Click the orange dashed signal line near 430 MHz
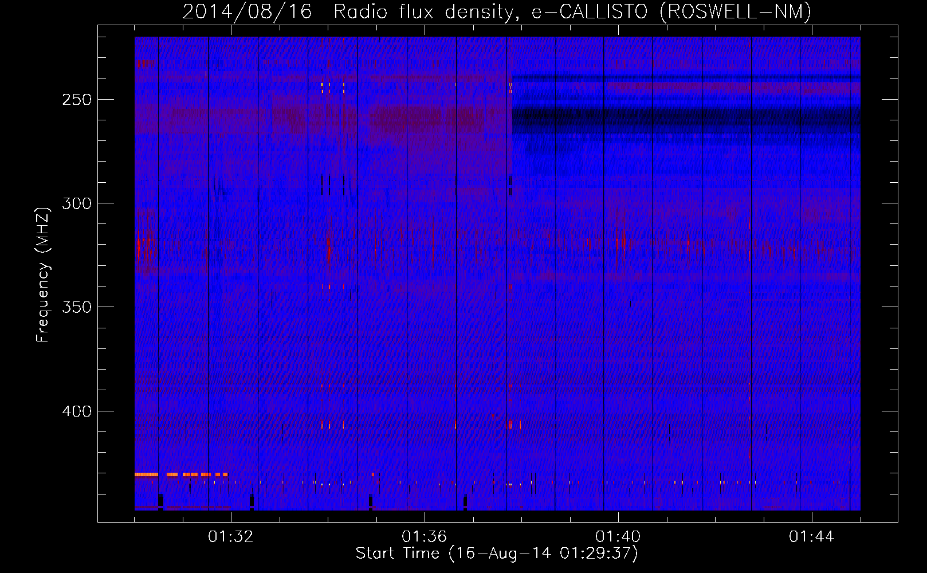The height and width of the screenshot is (573, 927). click(181, 474)
